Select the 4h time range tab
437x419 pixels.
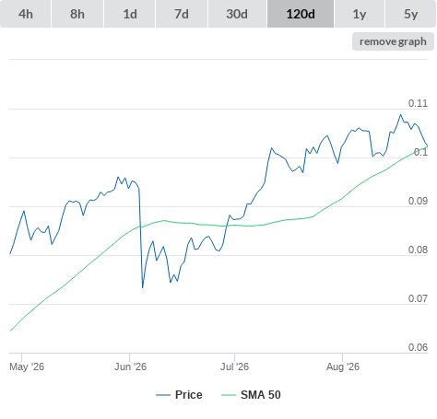(26, 14)
